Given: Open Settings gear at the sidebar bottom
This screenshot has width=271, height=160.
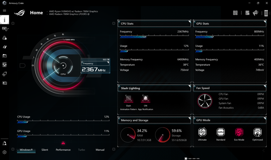Looking at the screenshot, I should coord(4,152).
